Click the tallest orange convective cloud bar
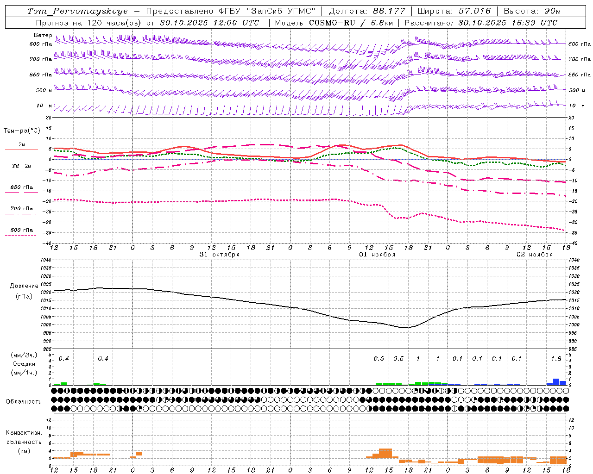The width and height of the screenshot is (593, 474). pos(385,454)
